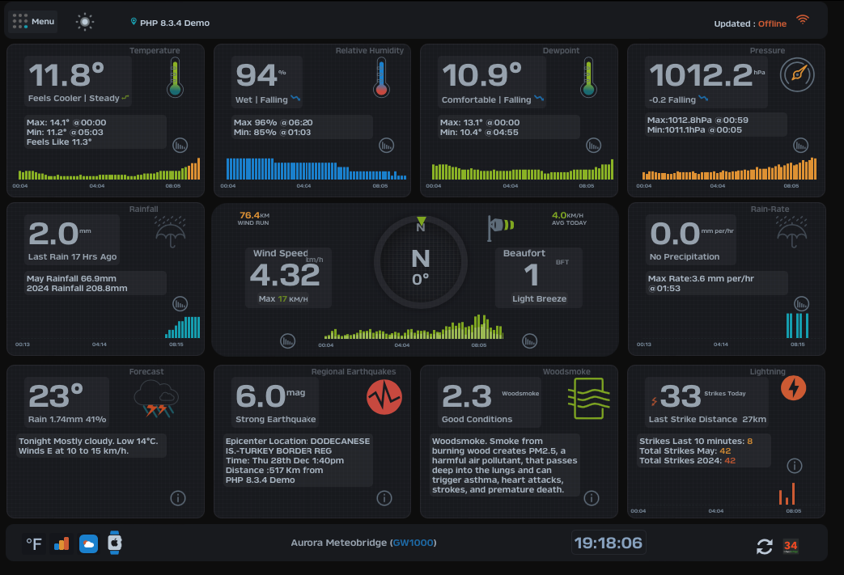This screenshot has height=575, width=844.
Task: Click the earthquake seismic pulse icon
Action: (384, 398)
